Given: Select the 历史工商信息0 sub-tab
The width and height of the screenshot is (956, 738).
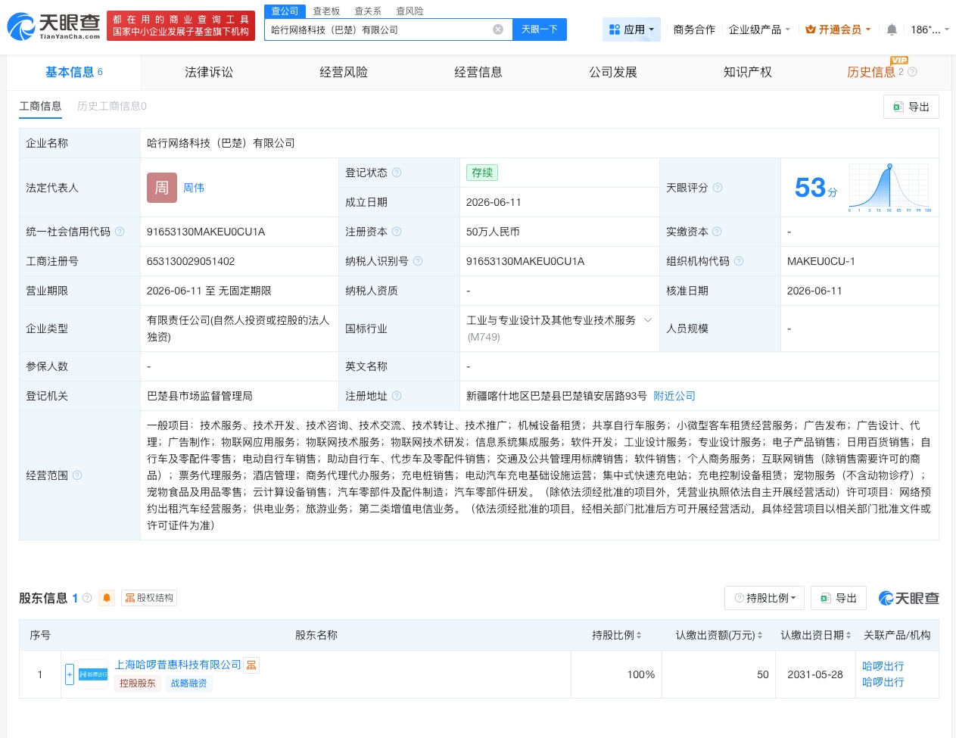Looking at the screenshot, I should (112, 106).
